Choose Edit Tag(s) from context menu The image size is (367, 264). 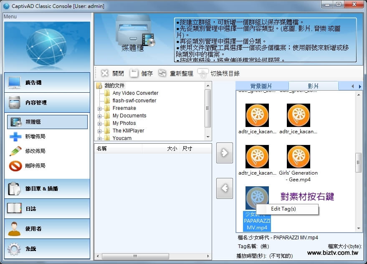(x=283, y=209)
